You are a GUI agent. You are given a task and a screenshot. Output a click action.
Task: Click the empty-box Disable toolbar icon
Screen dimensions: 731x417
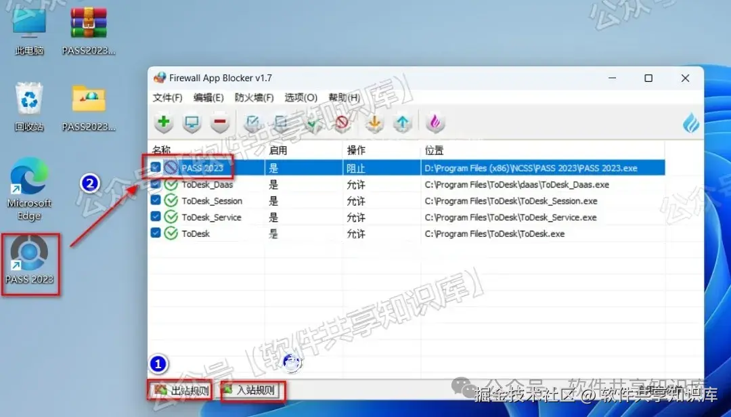click(281, 123)
